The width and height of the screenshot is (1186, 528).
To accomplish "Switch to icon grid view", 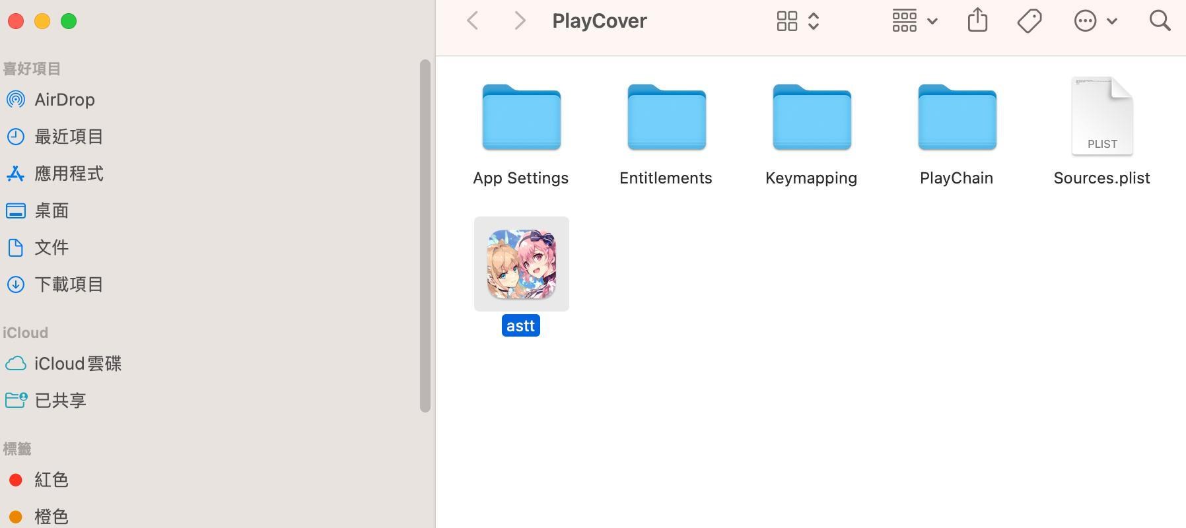I will [786, 21].
